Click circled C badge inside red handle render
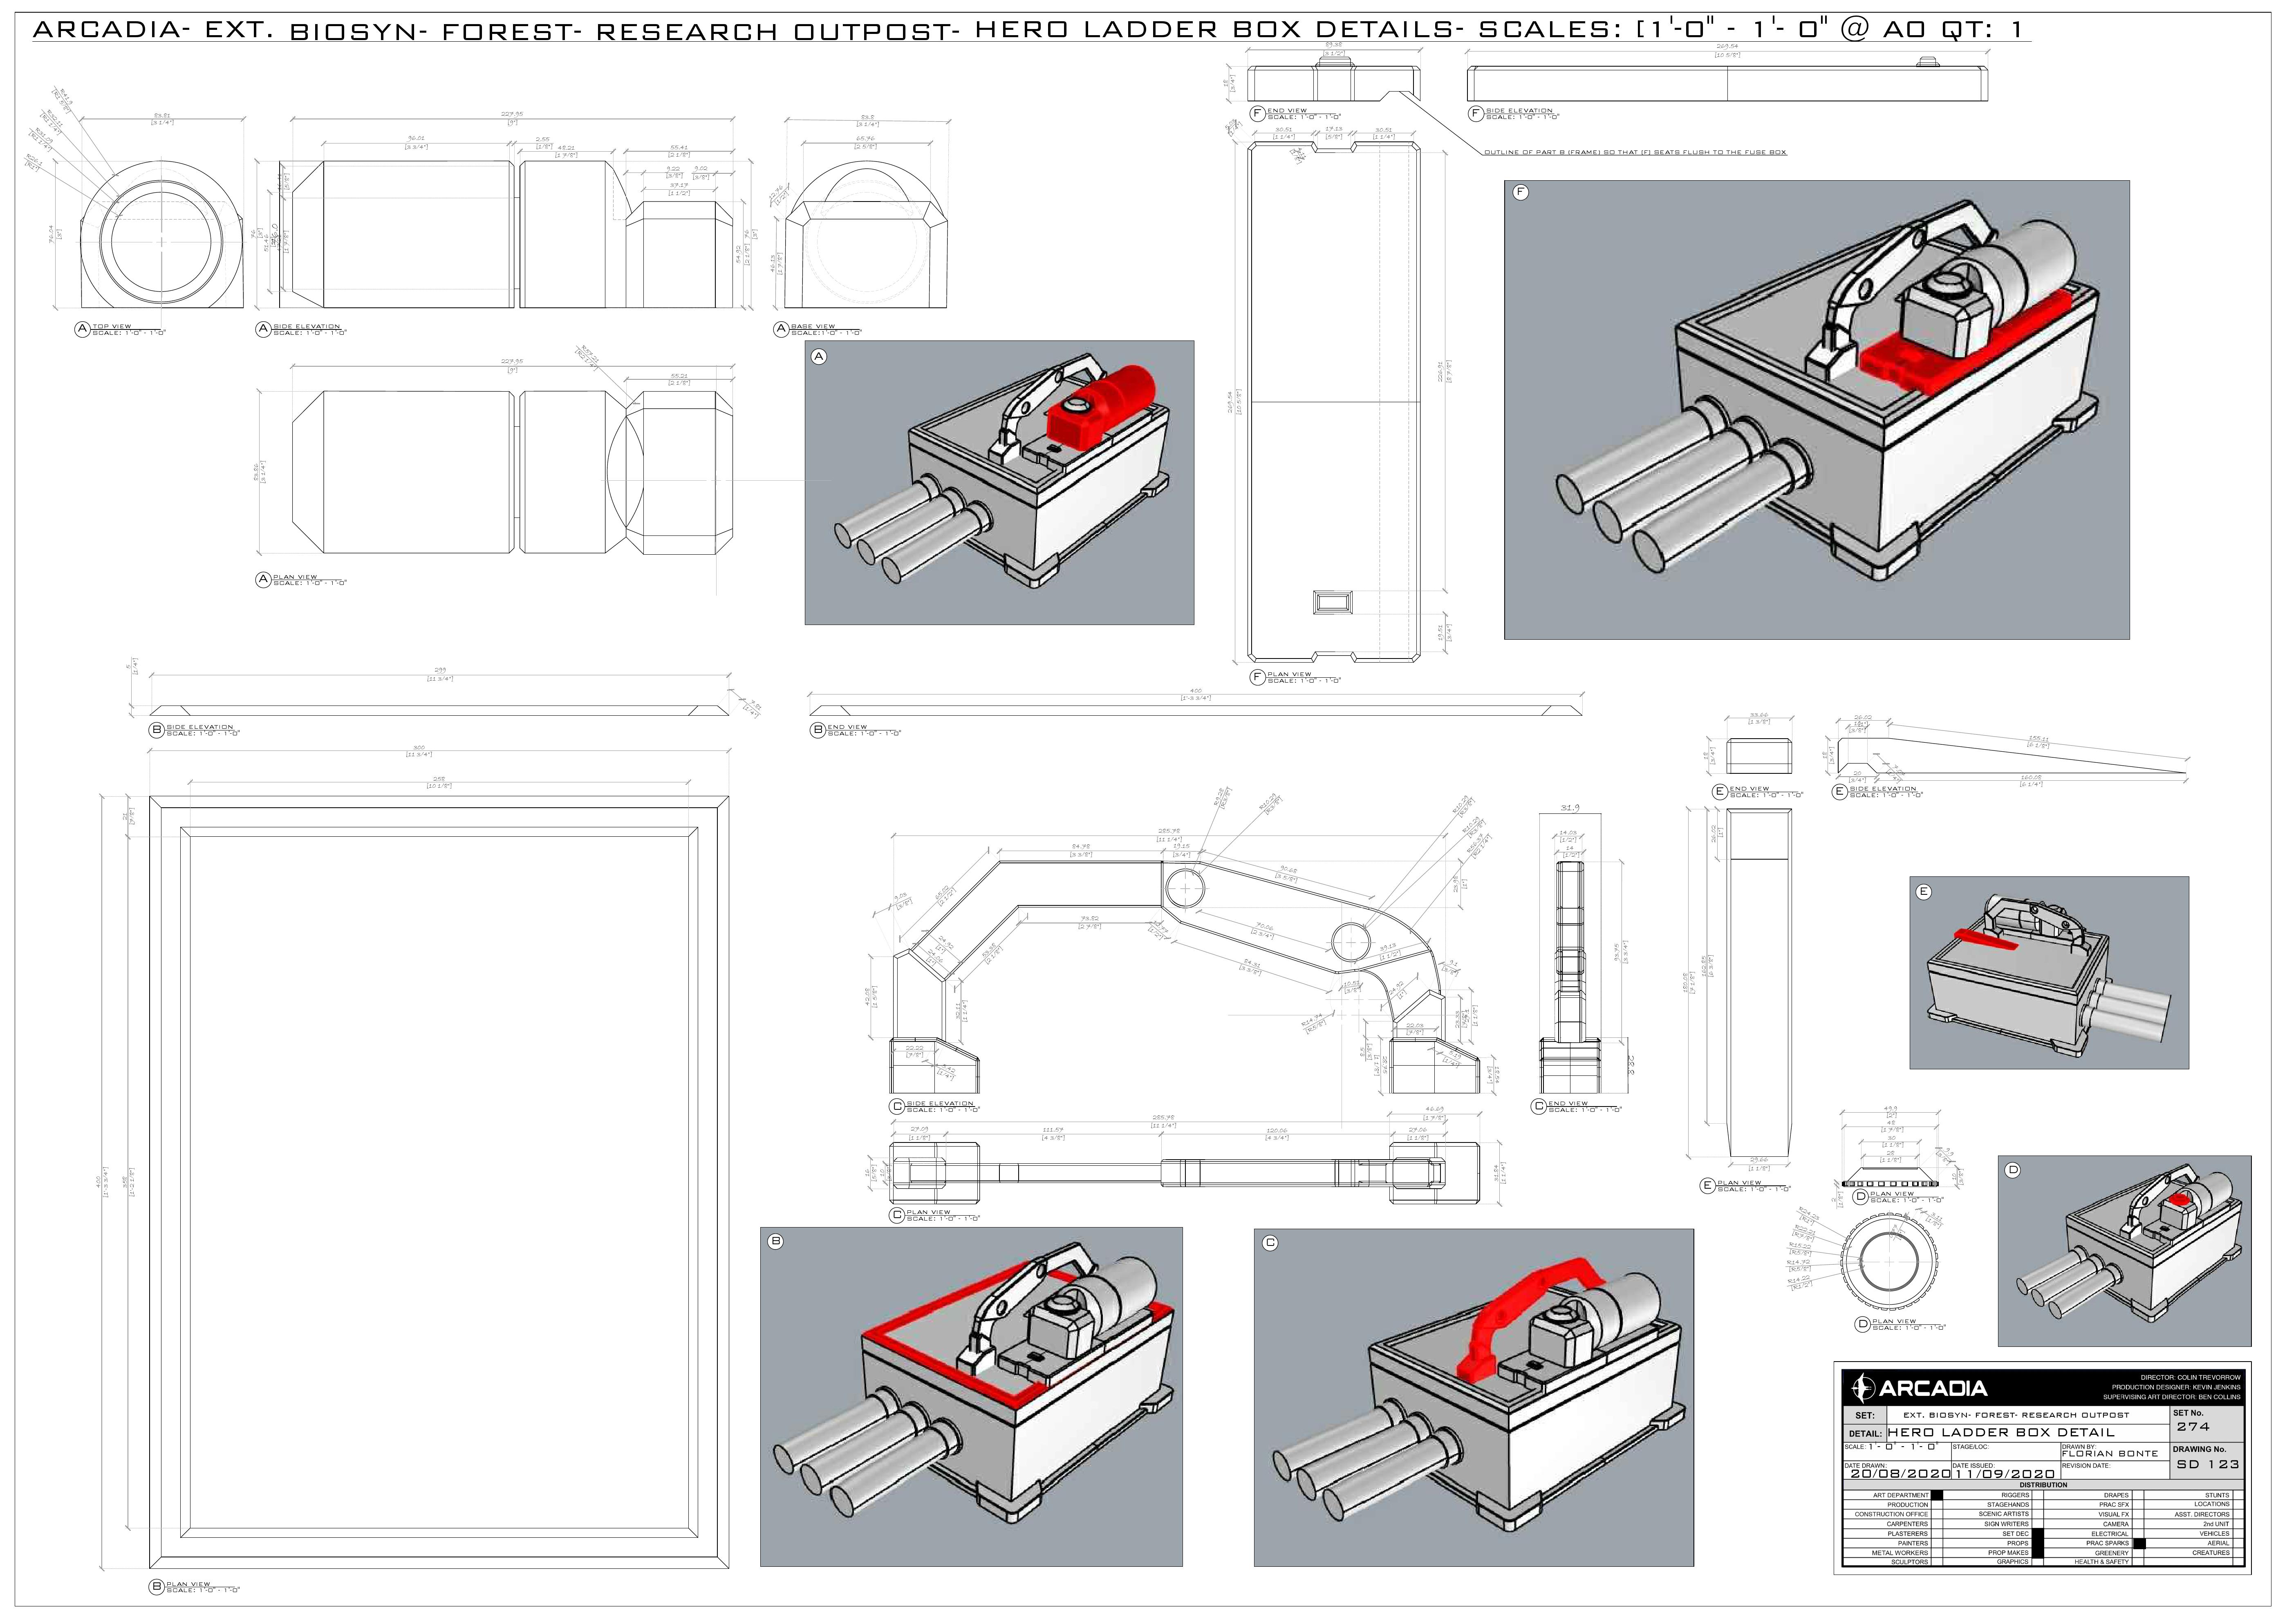 pos(1270,1243)
